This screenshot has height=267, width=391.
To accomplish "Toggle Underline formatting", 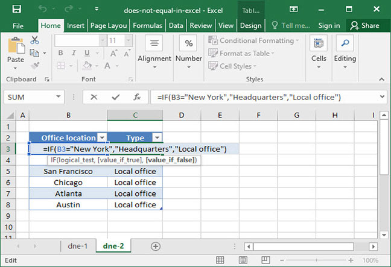I will tap(87, 53).
